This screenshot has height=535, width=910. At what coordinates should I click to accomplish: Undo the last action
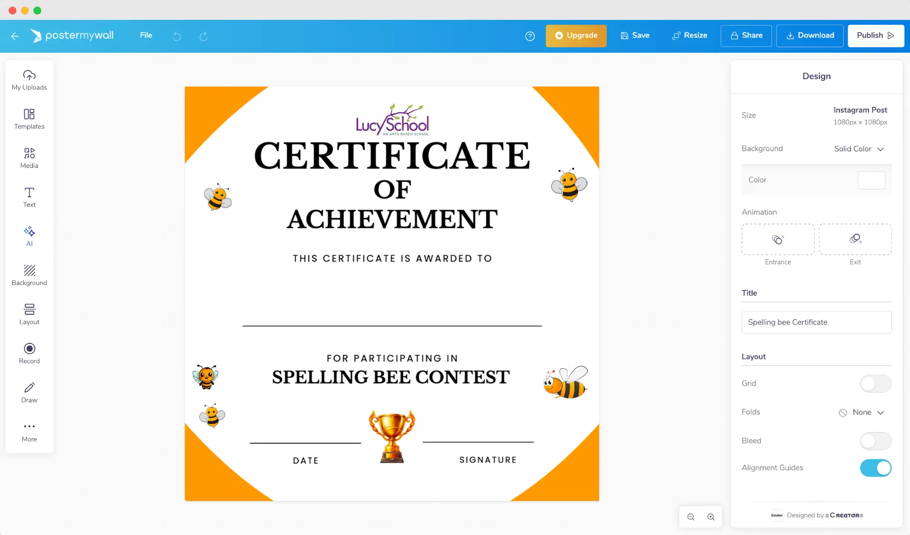click(177, 36)
